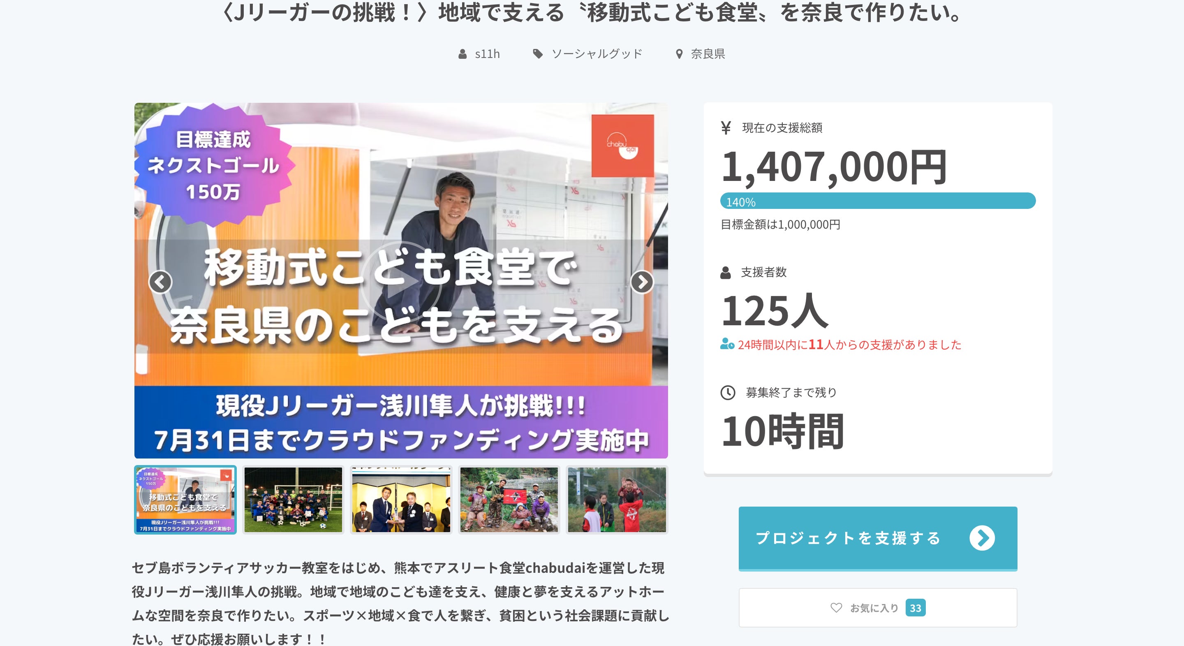Click the next slide arrow on carousel
Image resolution: width=1184 pixels, height=646 pixels.
642,282
